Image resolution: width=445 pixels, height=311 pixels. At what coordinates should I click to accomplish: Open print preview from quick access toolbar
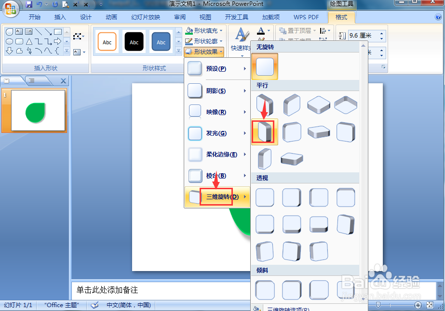click(x=66, y=4)
